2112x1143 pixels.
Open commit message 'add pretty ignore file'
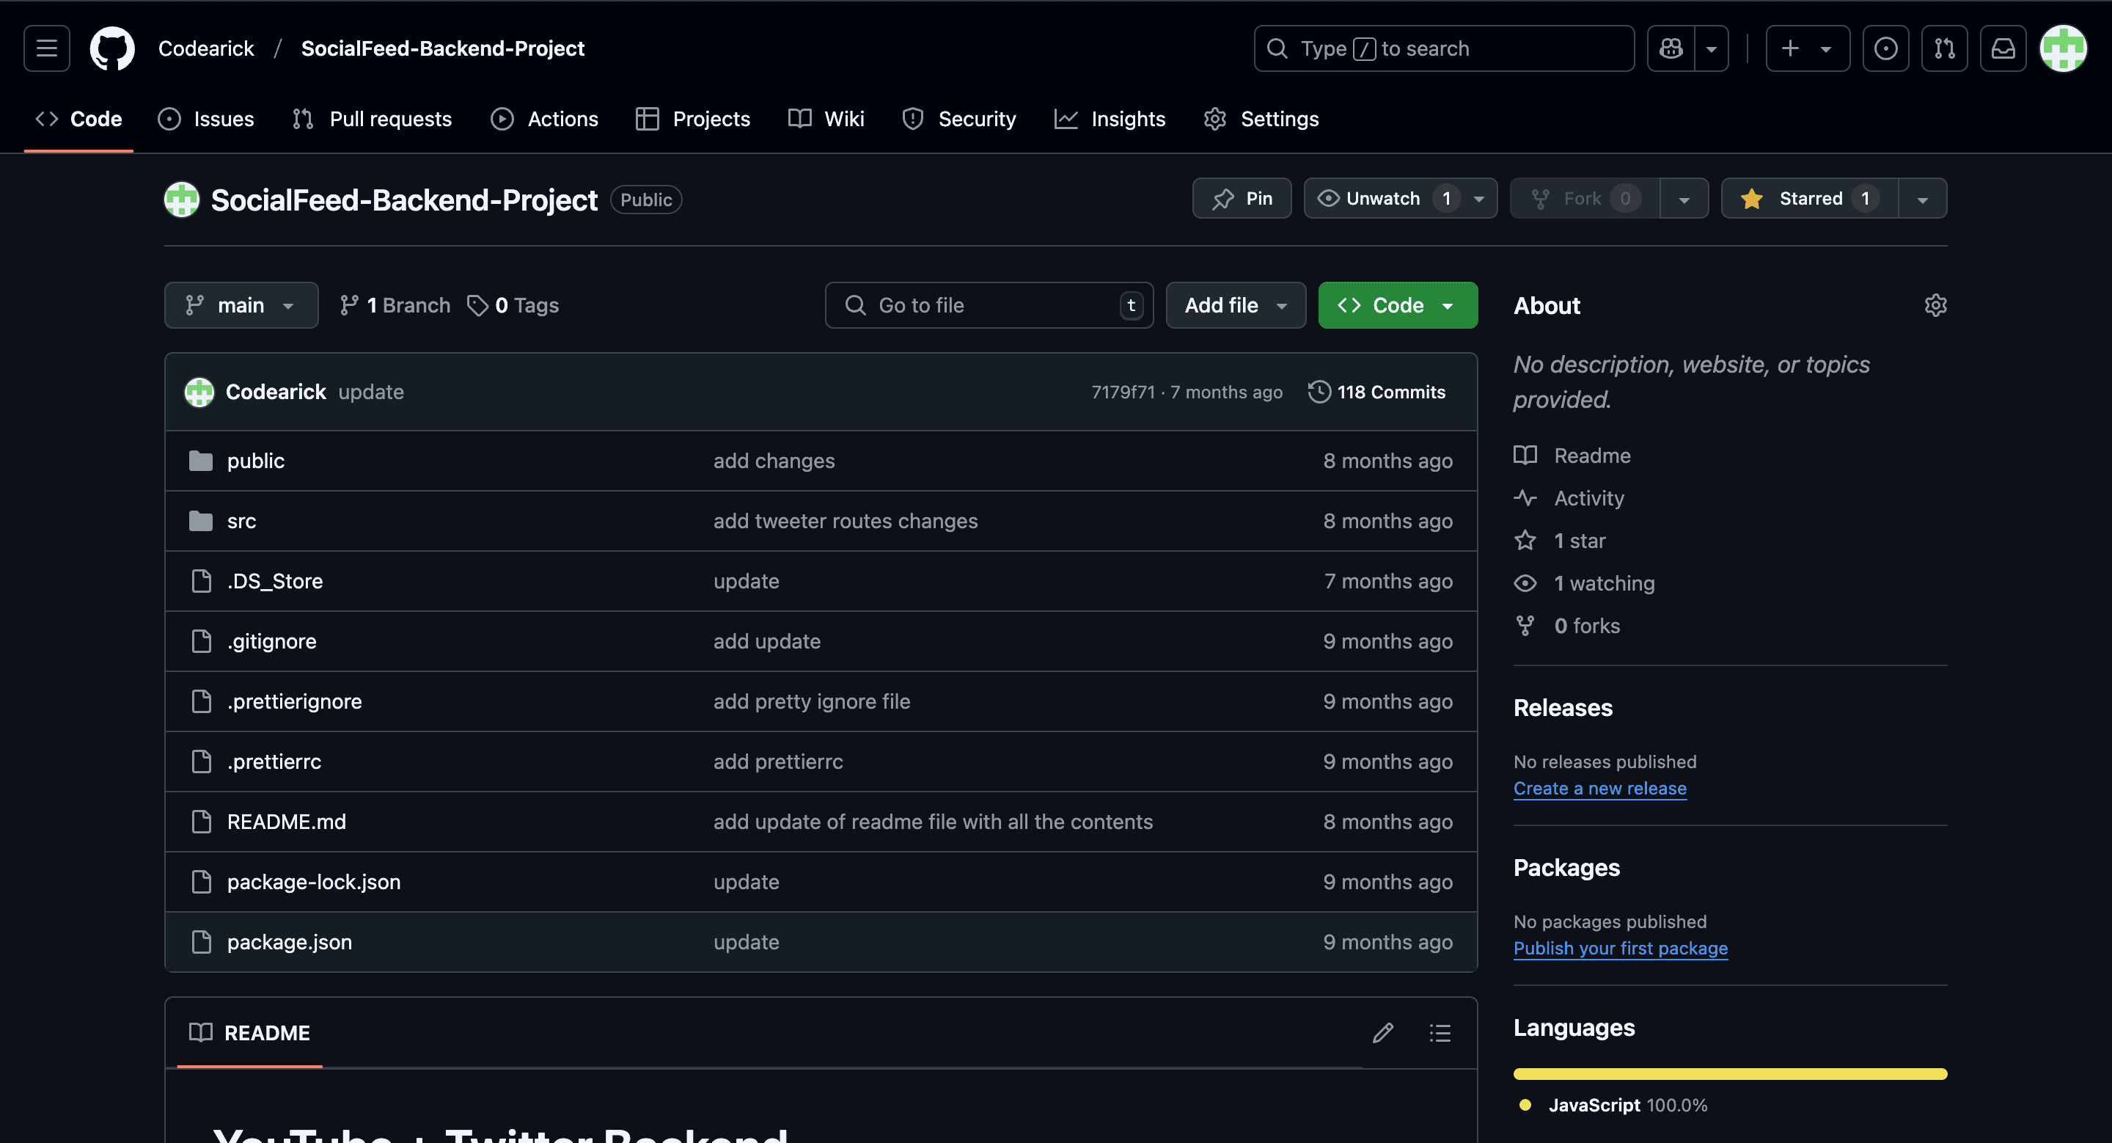[812, 701]
